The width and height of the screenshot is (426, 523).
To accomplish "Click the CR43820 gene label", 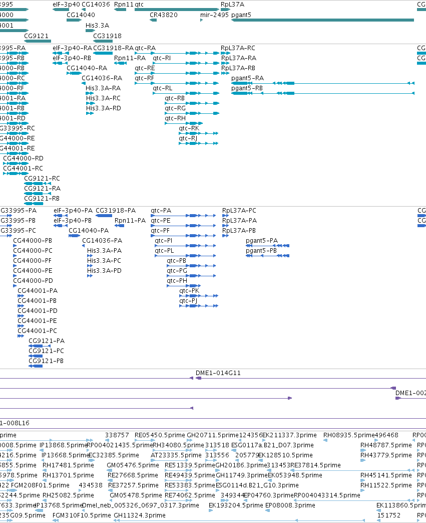I will (x=164, y=15).
